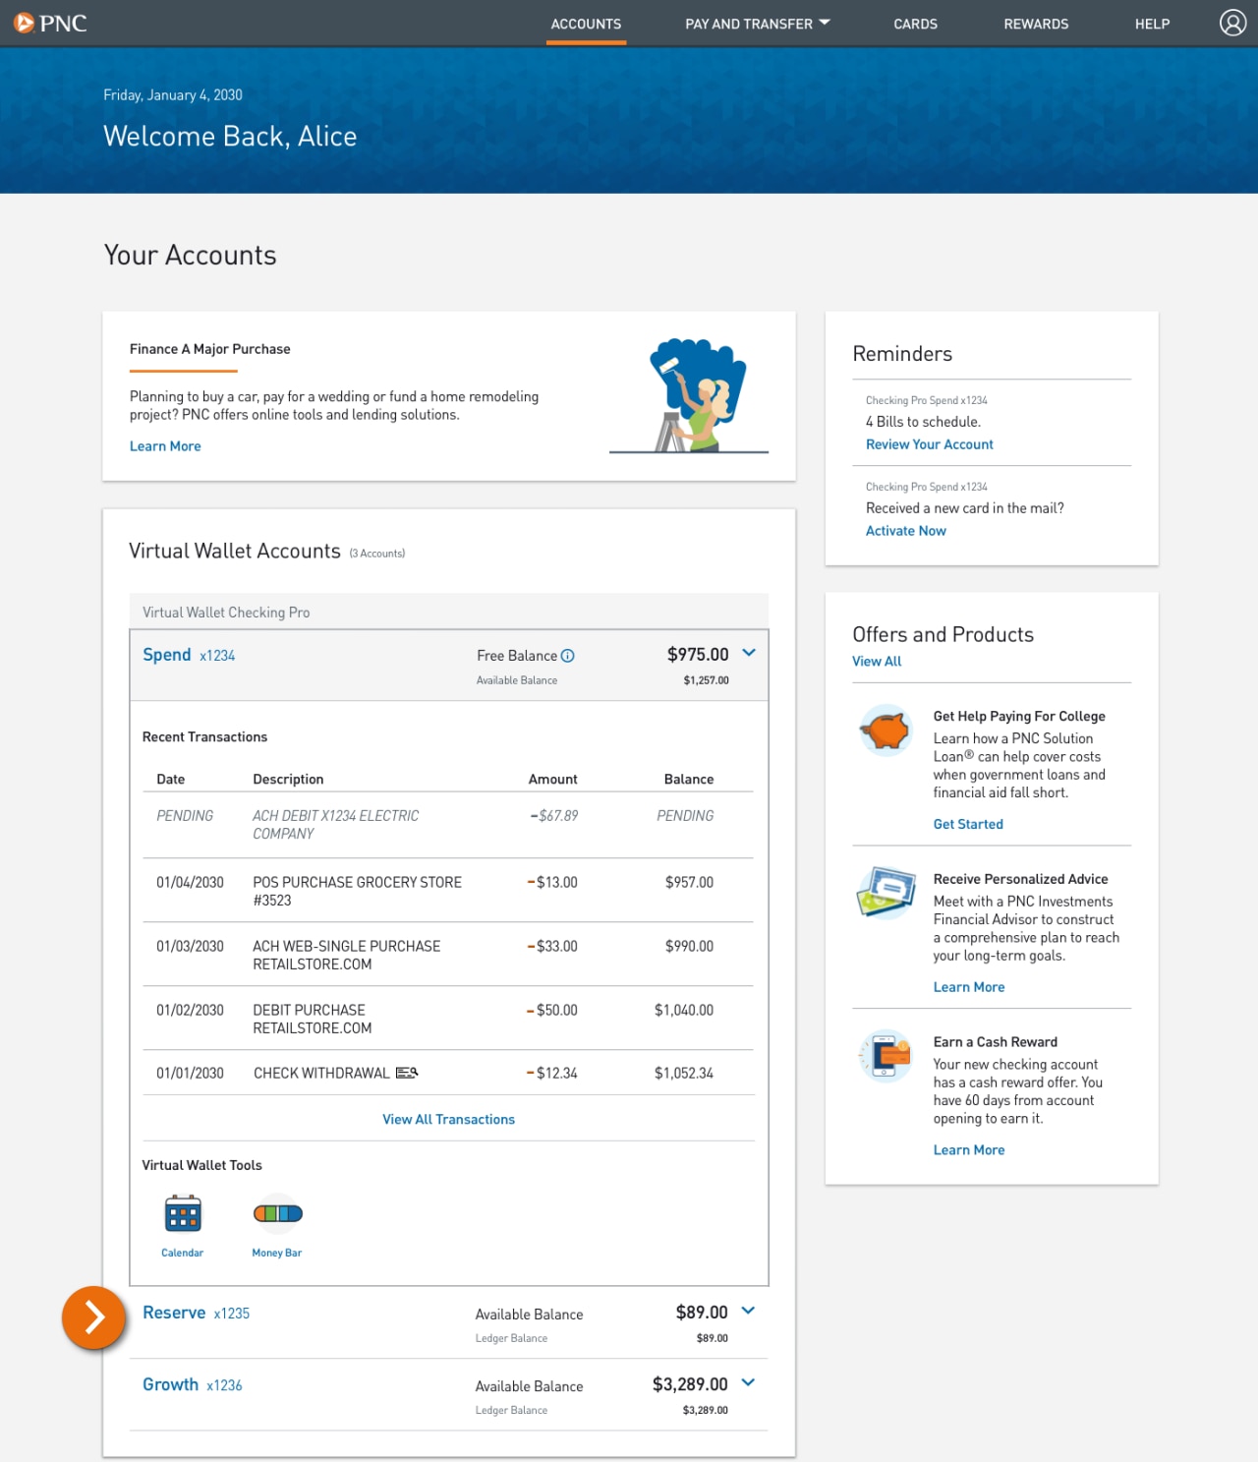Activate the new card now
This screenshot has height=1462, width=1258.
[x=905, y=530]
